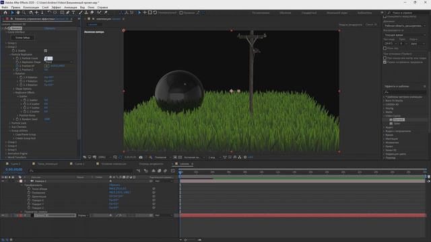Screen dimensions: 431x242
Task: Click the Element effect icon in Video Copilot list
Action: pyautogui.click(x=391, y=120)
